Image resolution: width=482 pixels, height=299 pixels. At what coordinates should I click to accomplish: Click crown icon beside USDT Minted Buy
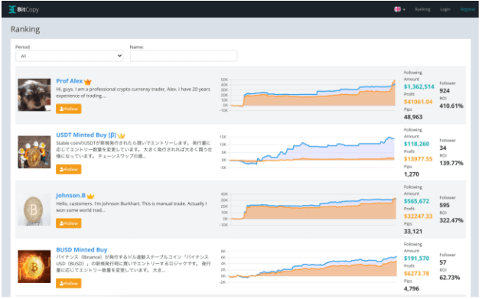121,135
